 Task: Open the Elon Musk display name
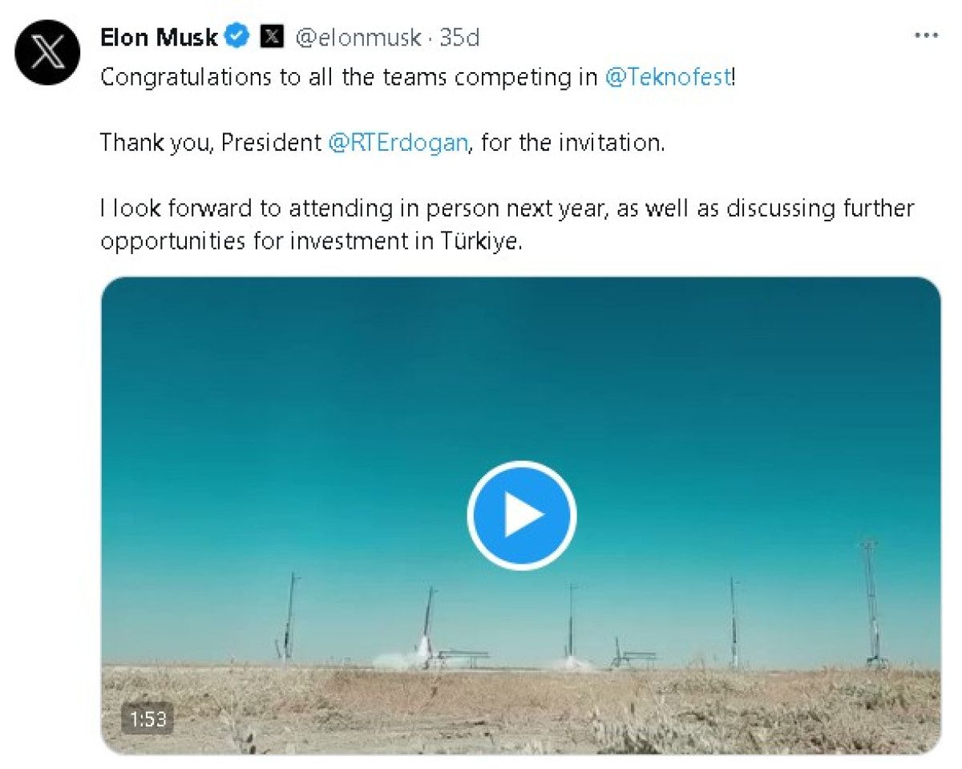[x=159, y=37]
